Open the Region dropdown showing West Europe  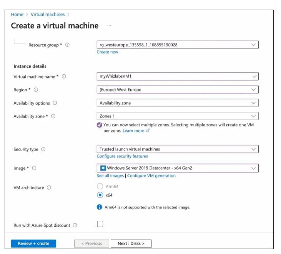tap(177, 90)
